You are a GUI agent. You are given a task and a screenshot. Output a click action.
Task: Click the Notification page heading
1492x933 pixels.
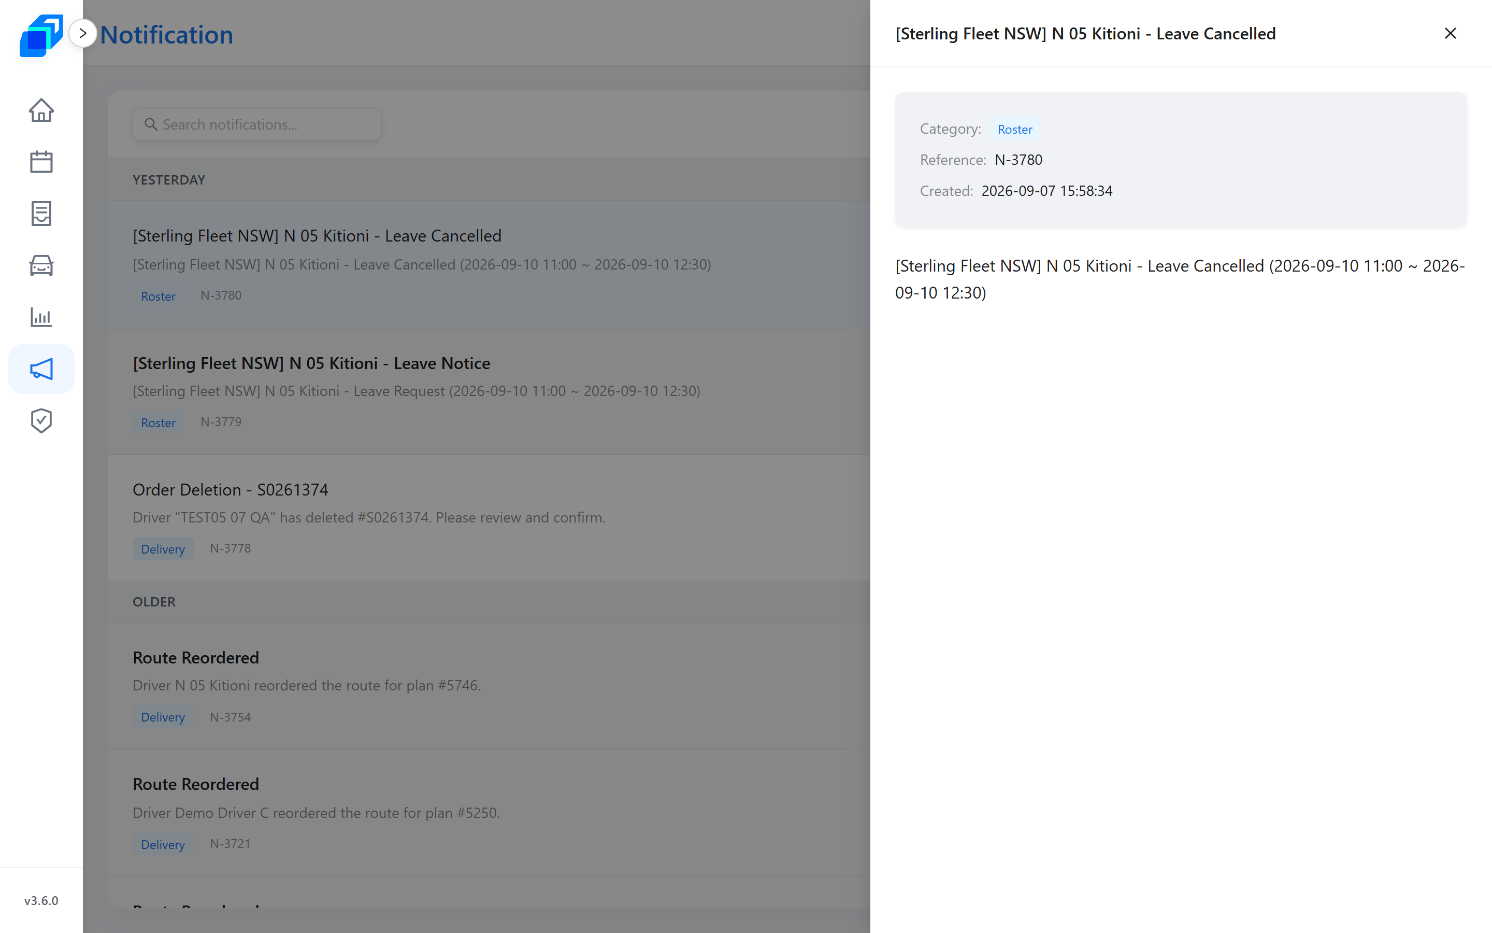[x=166, y=35]
